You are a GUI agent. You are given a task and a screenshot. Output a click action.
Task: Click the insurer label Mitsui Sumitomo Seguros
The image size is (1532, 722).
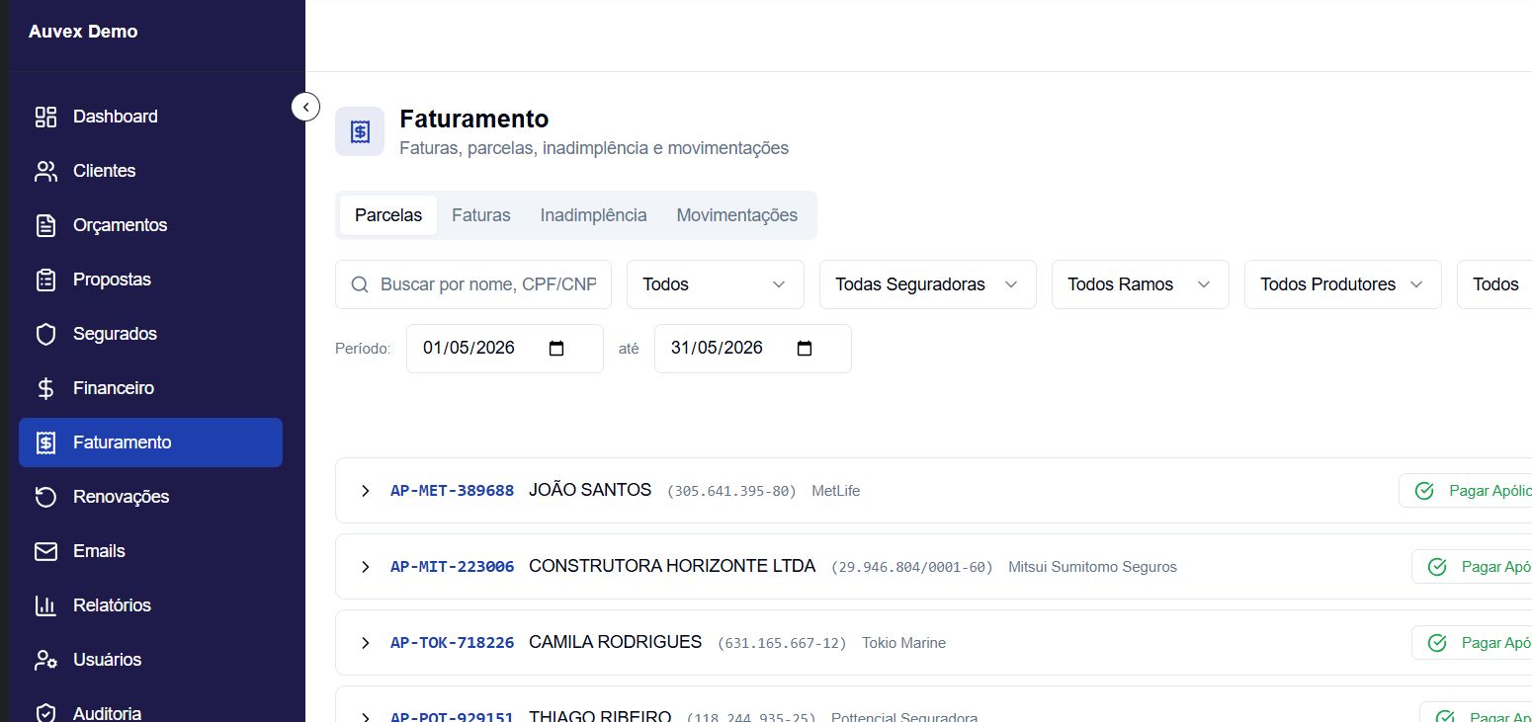[x=1092, y=567]
